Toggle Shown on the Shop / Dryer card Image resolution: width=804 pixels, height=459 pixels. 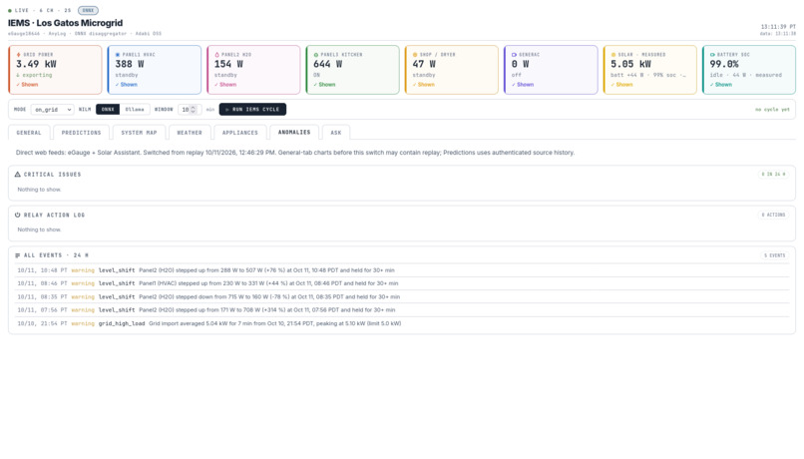point(424,85)
